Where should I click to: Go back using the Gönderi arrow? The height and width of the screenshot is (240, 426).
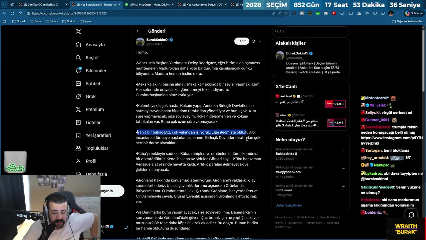(138, 31)
